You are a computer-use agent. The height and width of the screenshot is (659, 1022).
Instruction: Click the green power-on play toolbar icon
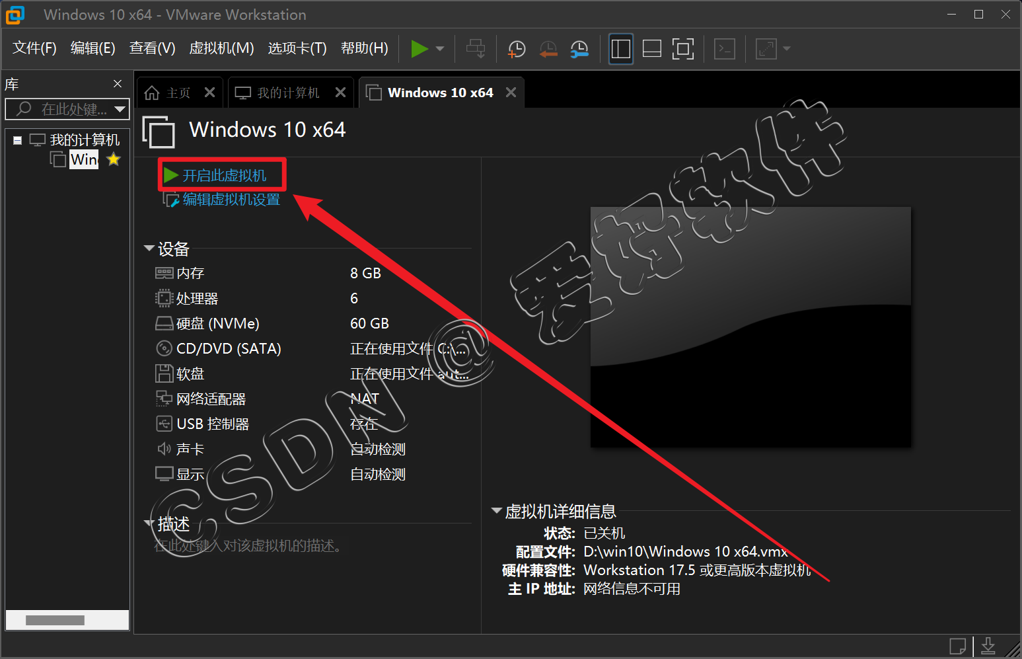pos(420,49)
